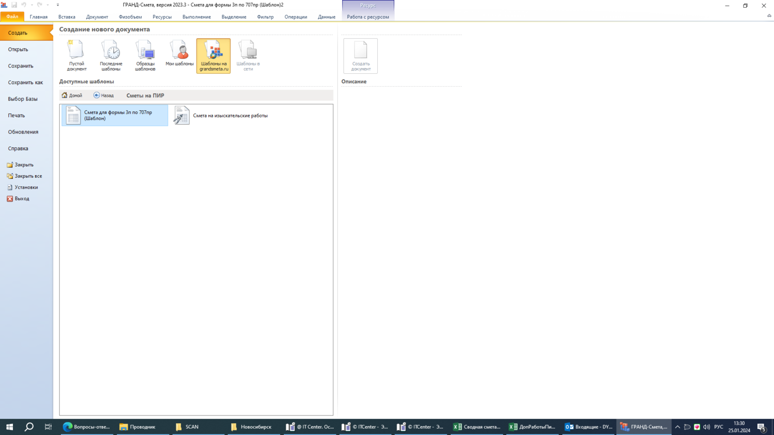This screenshot has height=435, width=774.
Task: Open the Справка section
Action: click(x=26, y=148)
